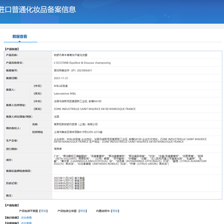The image size is (224, 224).
Task: Click 点击查看 next to 功效宣称
Action: tap(26, 223)
